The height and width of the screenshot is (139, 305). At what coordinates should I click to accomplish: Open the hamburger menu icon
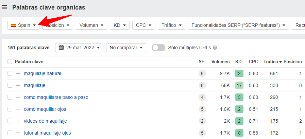5,7
